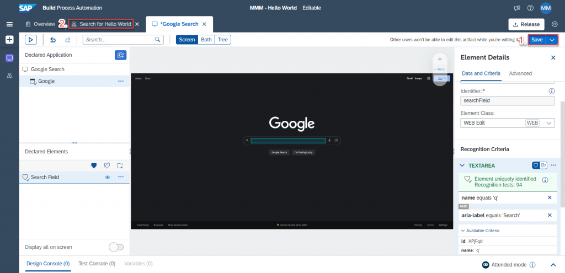Toggle the shield mode button in TEXTAREA header
Image resolution: width=565 pixels, height=273 pixels.
point(536,165)
